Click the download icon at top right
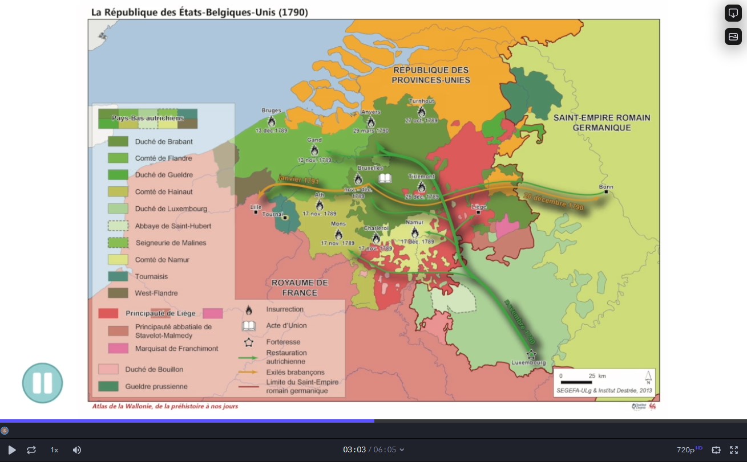The width and height of the screenshot is (747, 462). [733, 13]
